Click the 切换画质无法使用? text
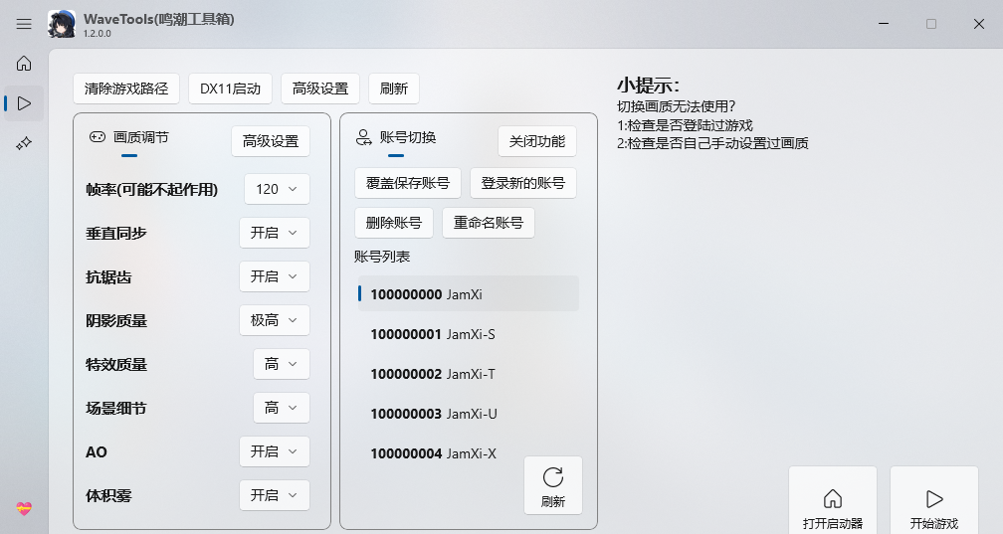1003x534 pixels. tap(677, 106)
